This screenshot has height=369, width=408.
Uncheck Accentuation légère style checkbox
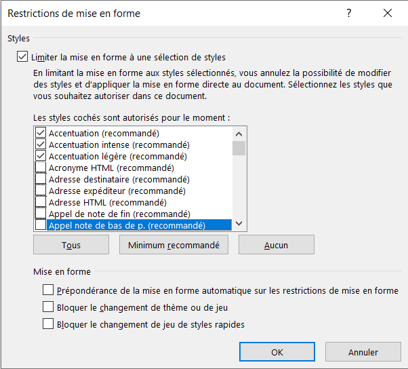(41, 157)
